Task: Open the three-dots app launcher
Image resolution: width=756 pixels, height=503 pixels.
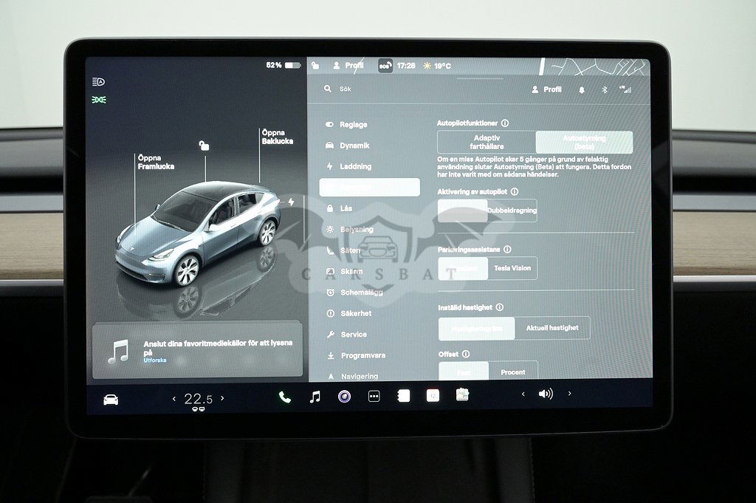Action: click(374, 397)
